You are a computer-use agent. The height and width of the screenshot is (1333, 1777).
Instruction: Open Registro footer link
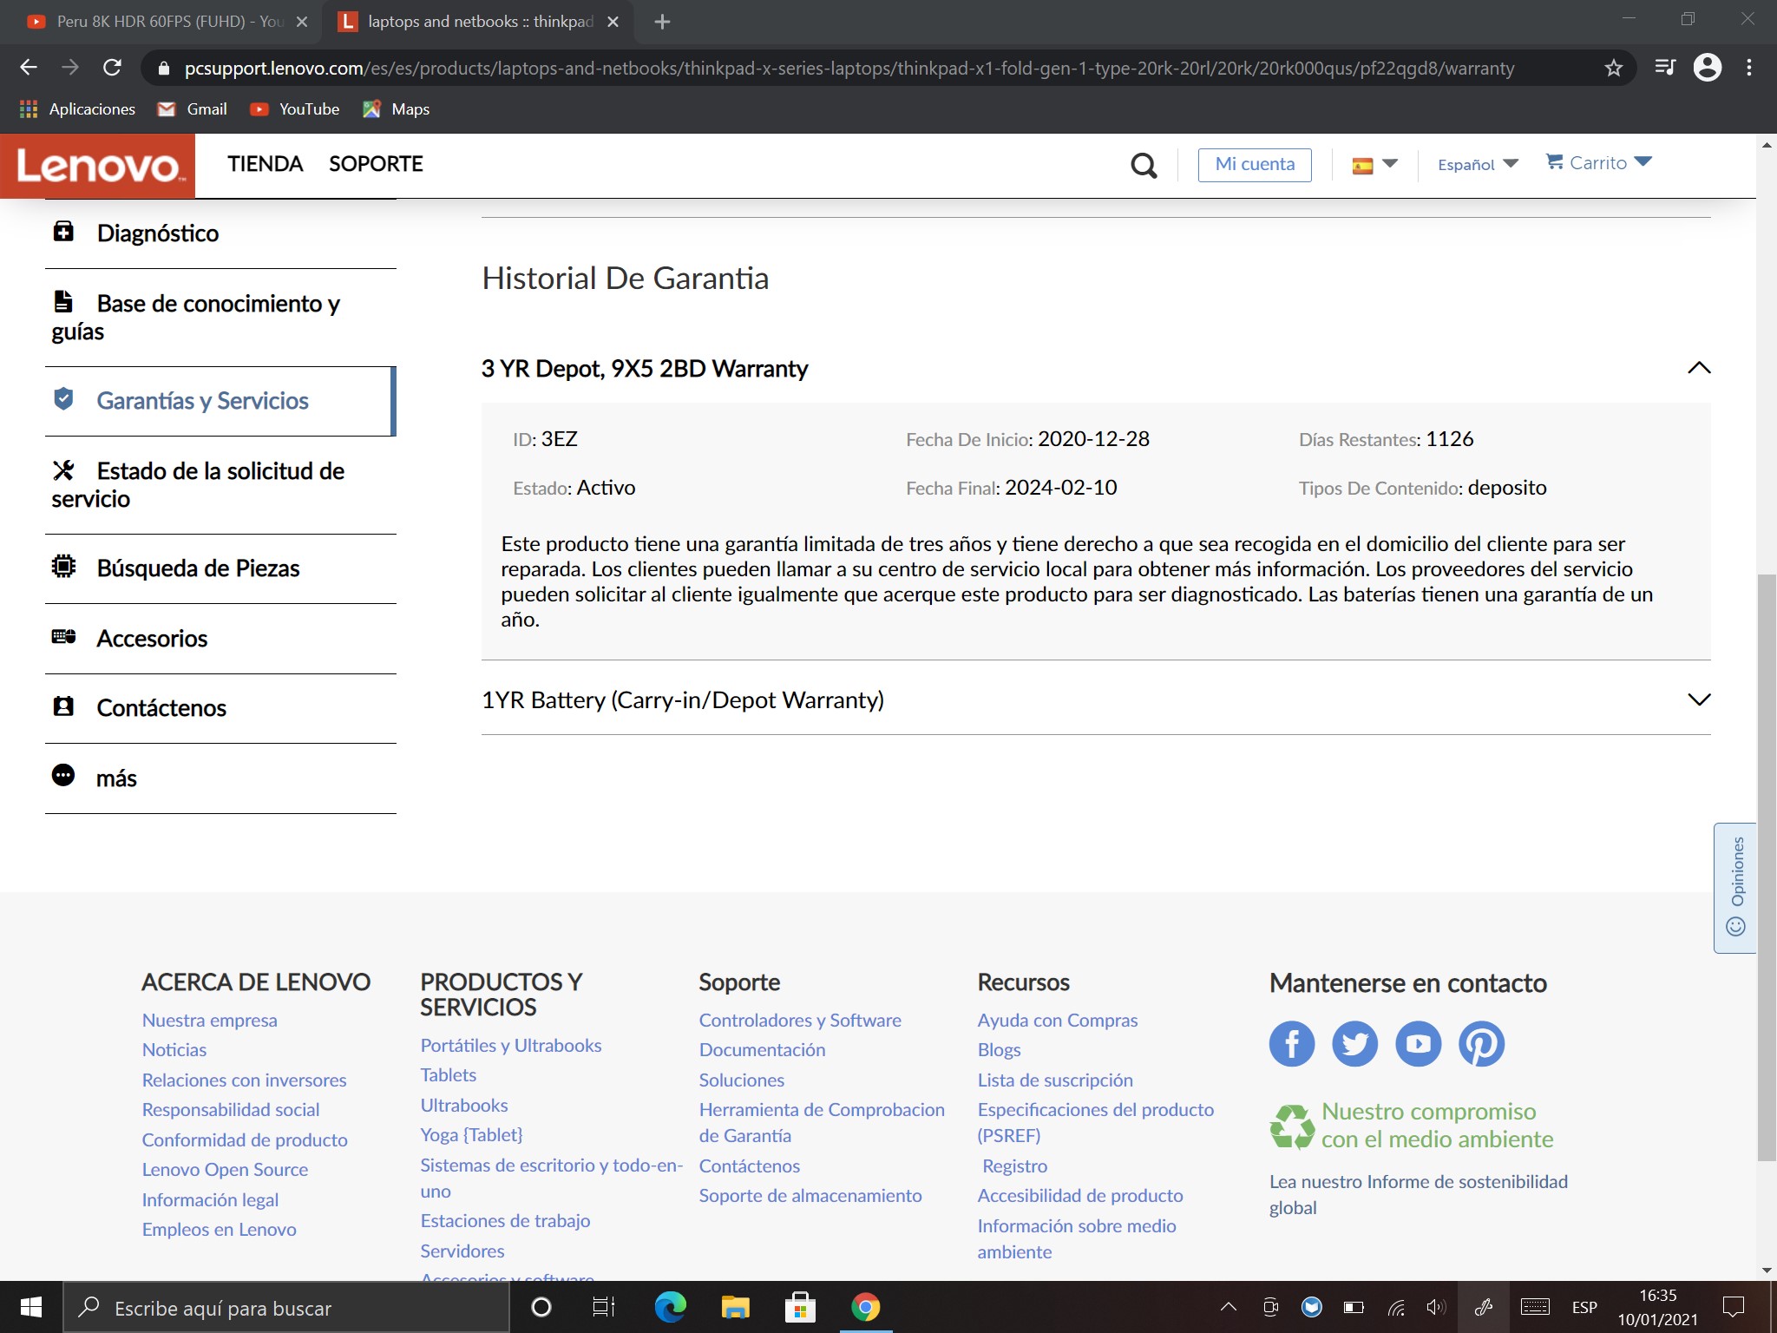pos(1014,1166)
